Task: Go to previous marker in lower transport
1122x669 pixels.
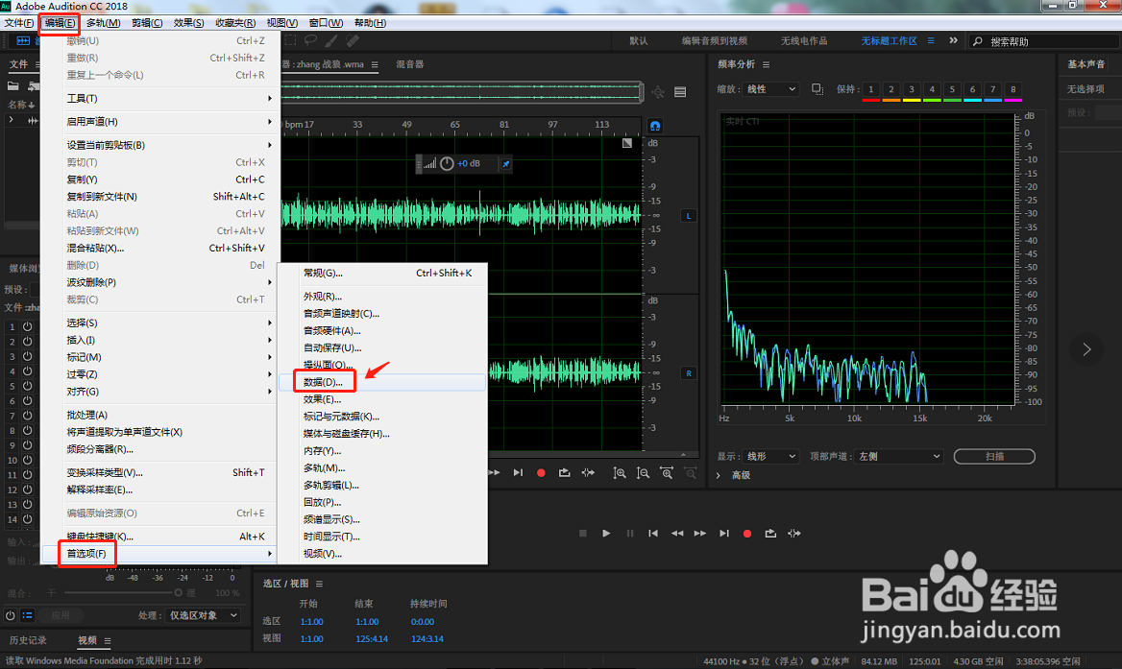Action: point(653,534)
